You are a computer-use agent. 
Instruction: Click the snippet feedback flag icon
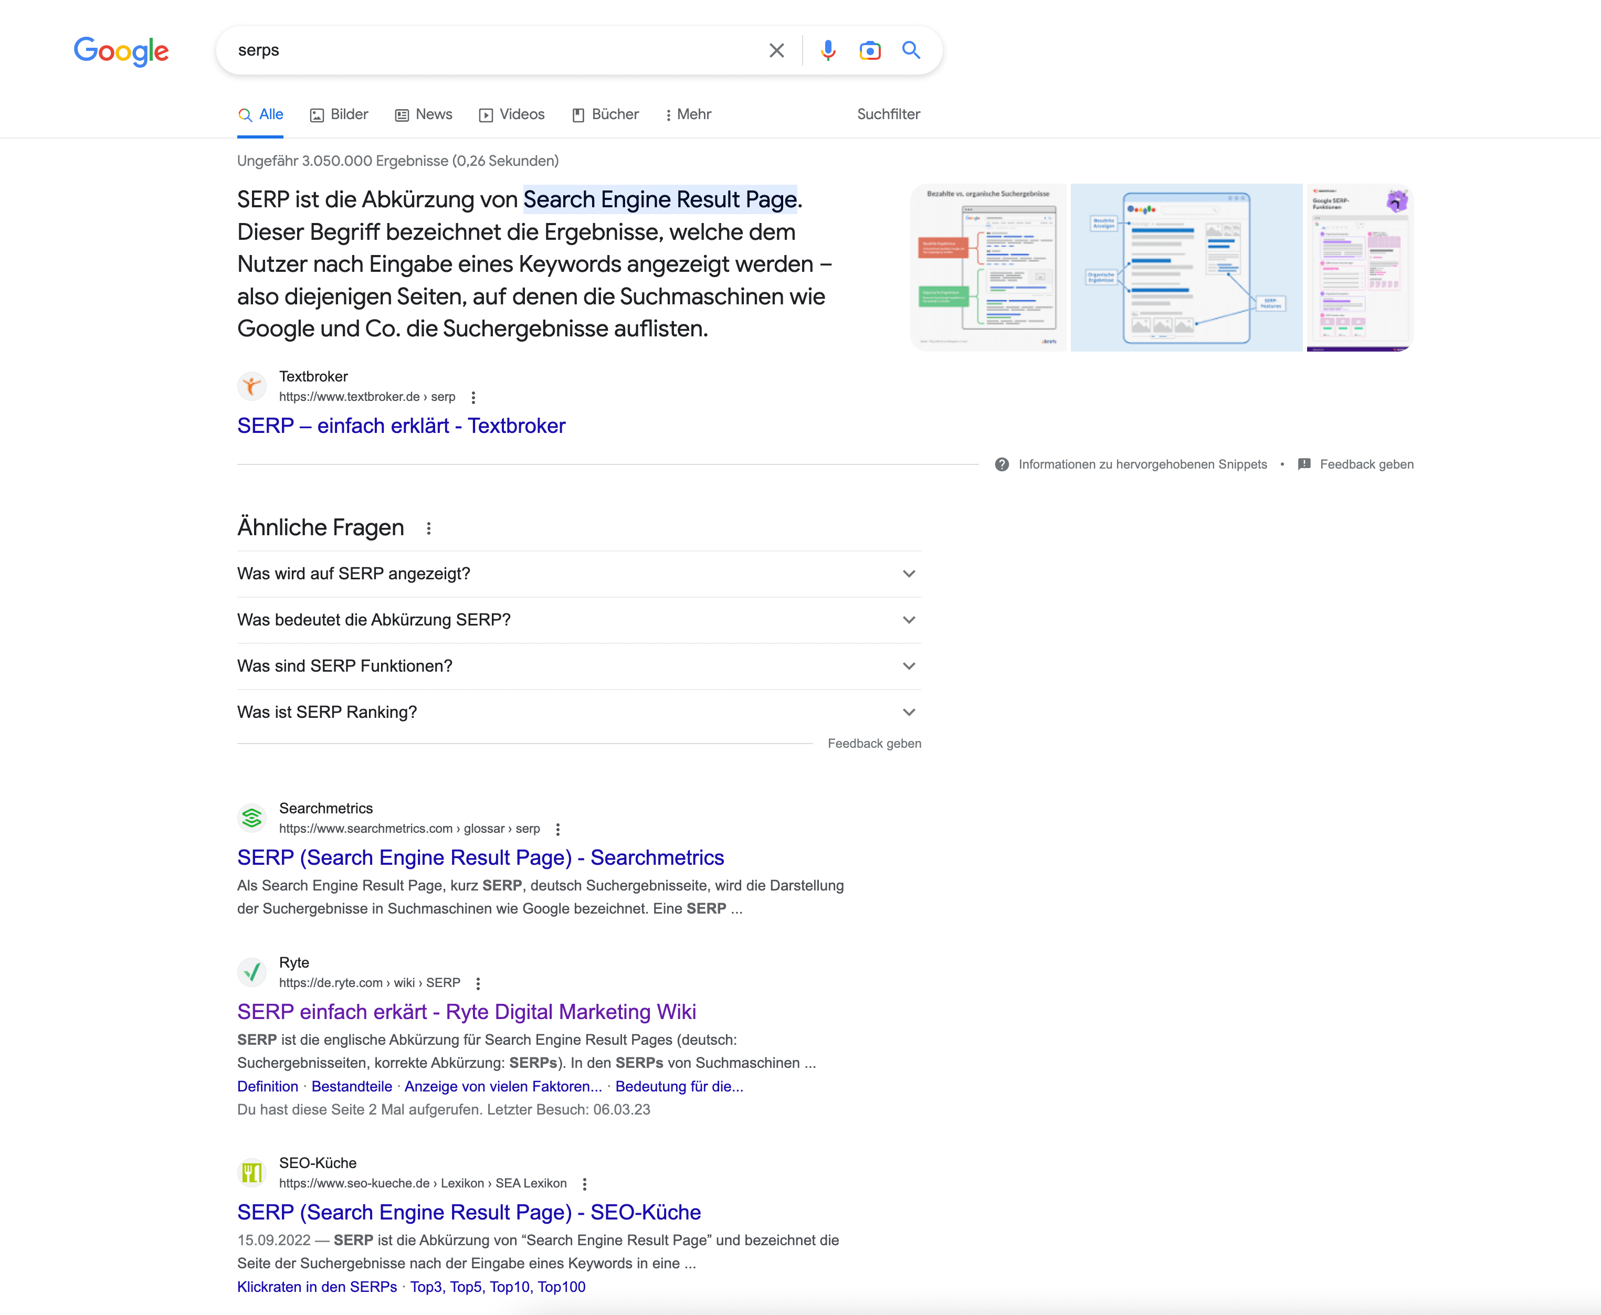tap(1304, 464)
